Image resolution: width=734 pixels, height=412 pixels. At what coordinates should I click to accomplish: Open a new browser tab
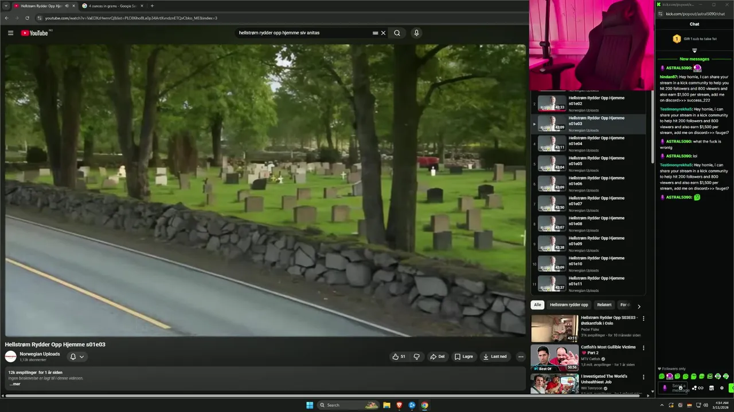[152, 6]
